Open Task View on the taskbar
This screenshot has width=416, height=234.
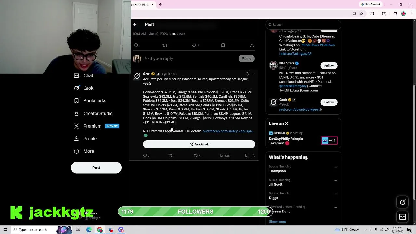point(78,230)
